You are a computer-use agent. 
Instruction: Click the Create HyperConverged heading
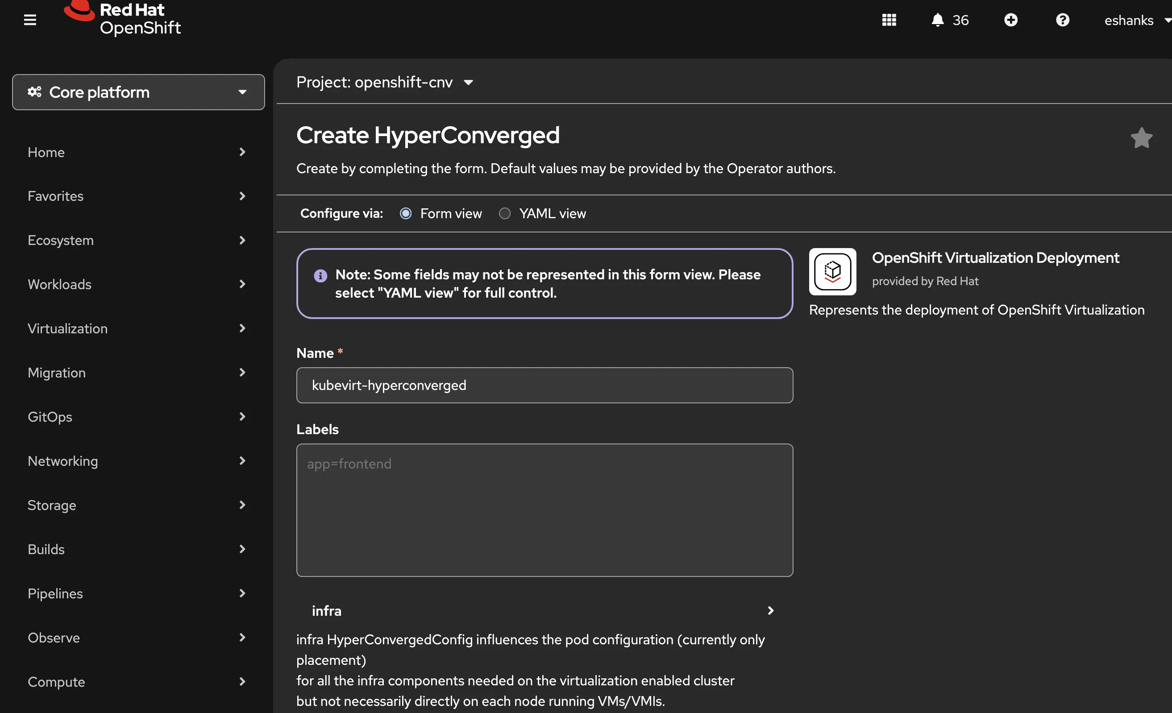(x=428, y=136)
